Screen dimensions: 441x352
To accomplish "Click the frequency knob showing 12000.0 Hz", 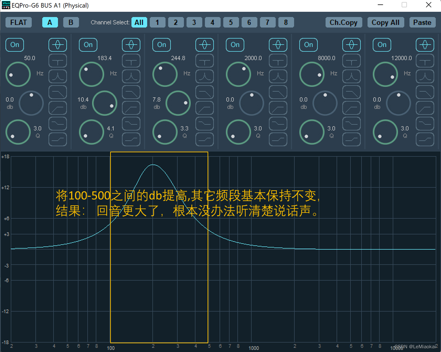I will point(385,74).
